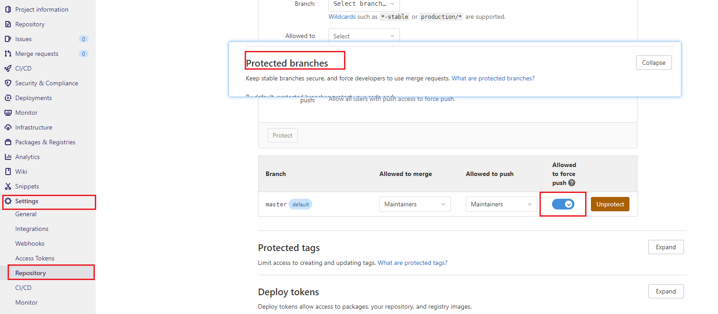Open the CI/CD rocket icon
718x314 pixels.
pos(8,68)
